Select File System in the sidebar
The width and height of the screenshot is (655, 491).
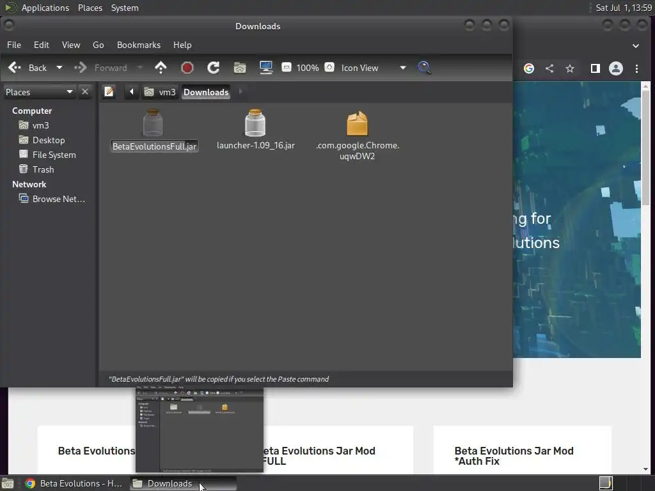click(x=54, y=155)
